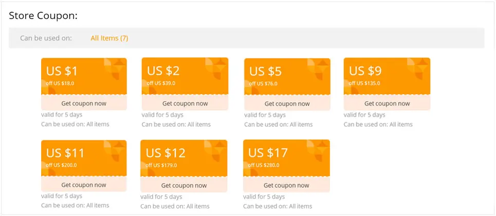Click Get coupon now for US $12
The height and width of the screenshot is (216, 496).
click(183, 185)
